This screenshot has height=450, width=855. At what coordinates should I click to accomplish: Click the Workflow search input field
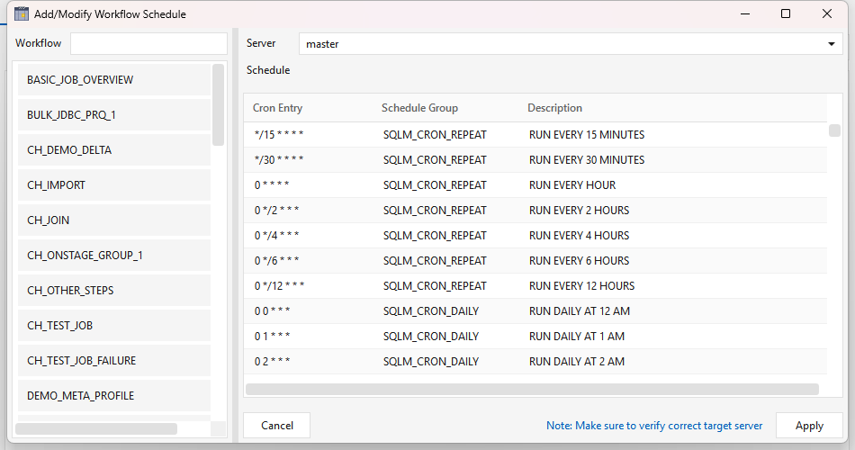(x=148, y=43)
